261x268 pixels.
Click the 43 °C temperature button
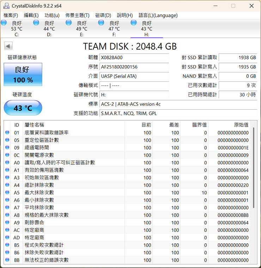23,108
